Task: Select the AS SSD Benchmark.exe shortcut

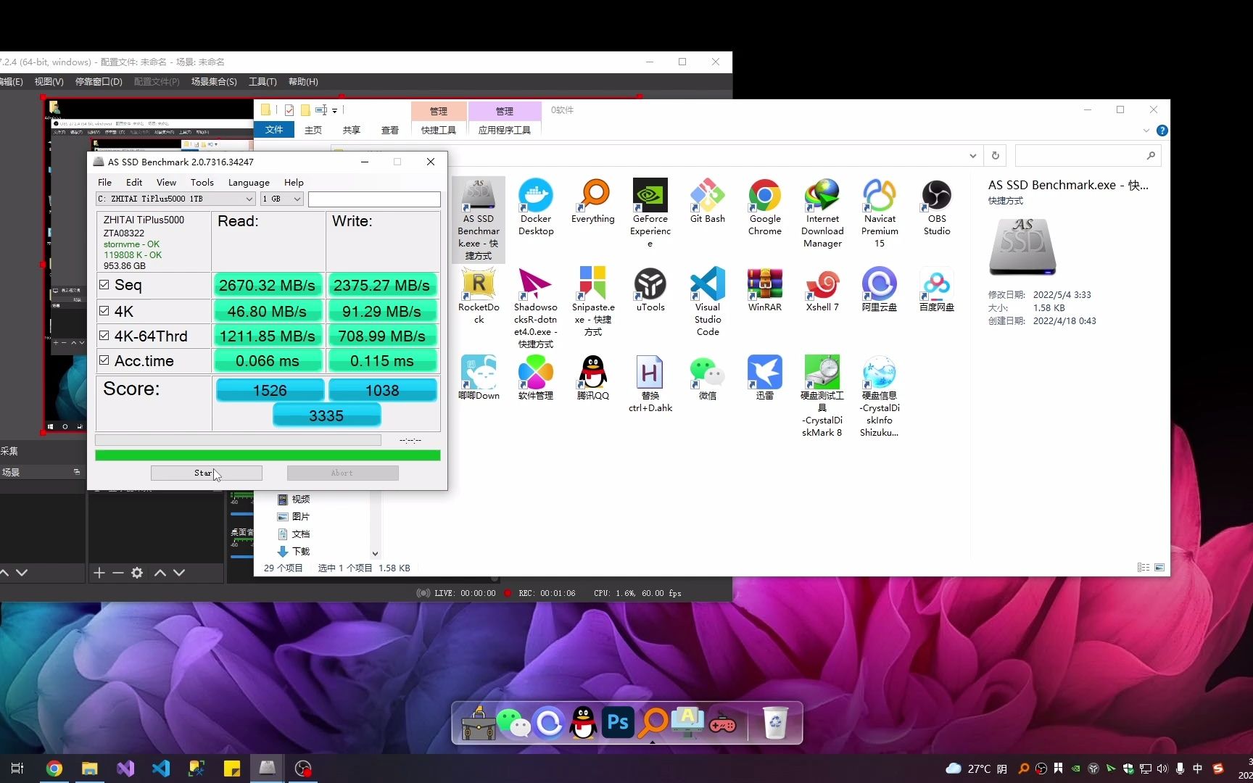Action: [x=479, y=220]
